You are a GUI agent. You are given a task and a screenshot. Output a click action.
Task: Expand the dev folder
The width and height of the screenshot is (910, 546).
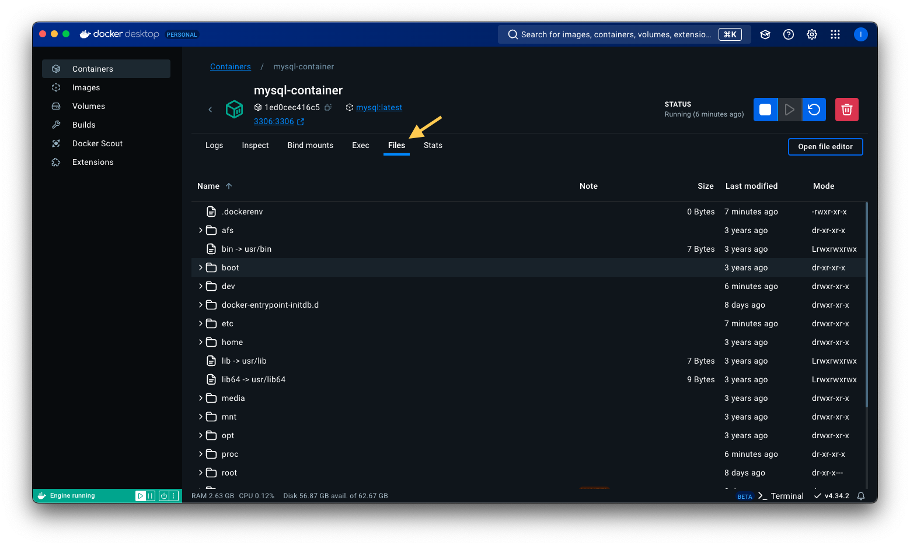coord(200,286)
